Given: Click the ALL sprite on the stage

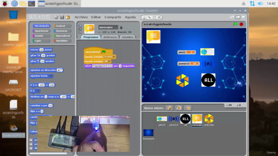Looking at the screenshot, I should tap(208, 80).
